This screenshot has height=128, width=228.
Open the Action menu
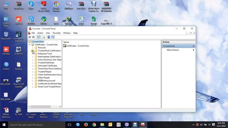click(40, 33)
